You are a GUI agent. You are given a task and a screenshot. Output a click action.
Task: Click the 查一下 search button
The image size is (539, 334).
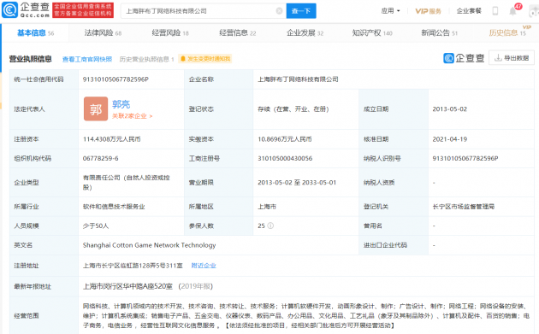coord(301,11)
